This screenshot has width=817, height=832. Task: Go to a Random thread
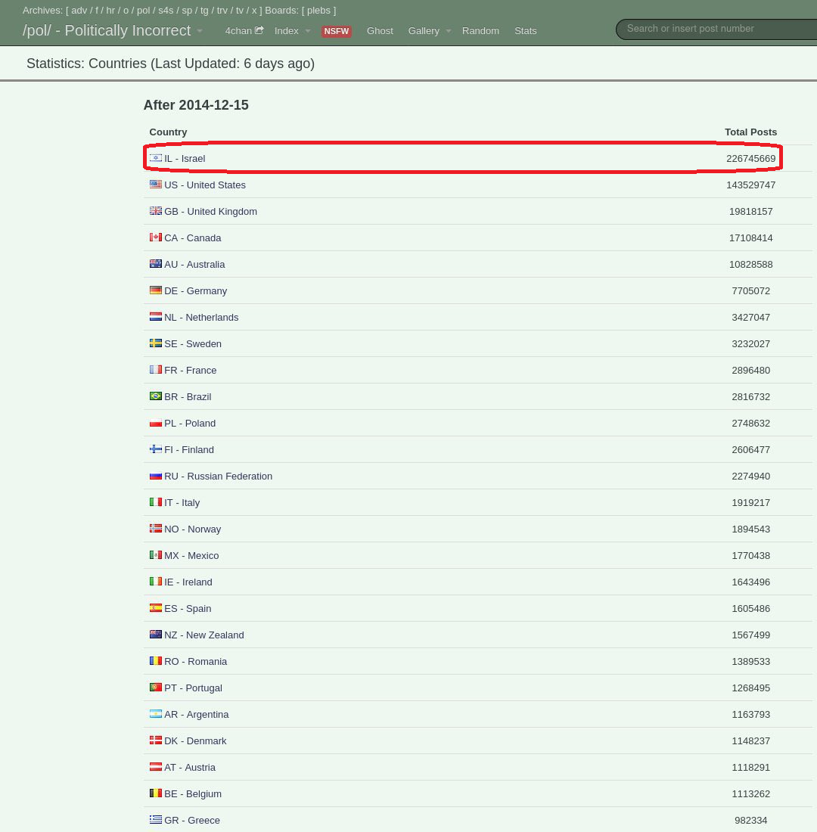click(480, 31)
